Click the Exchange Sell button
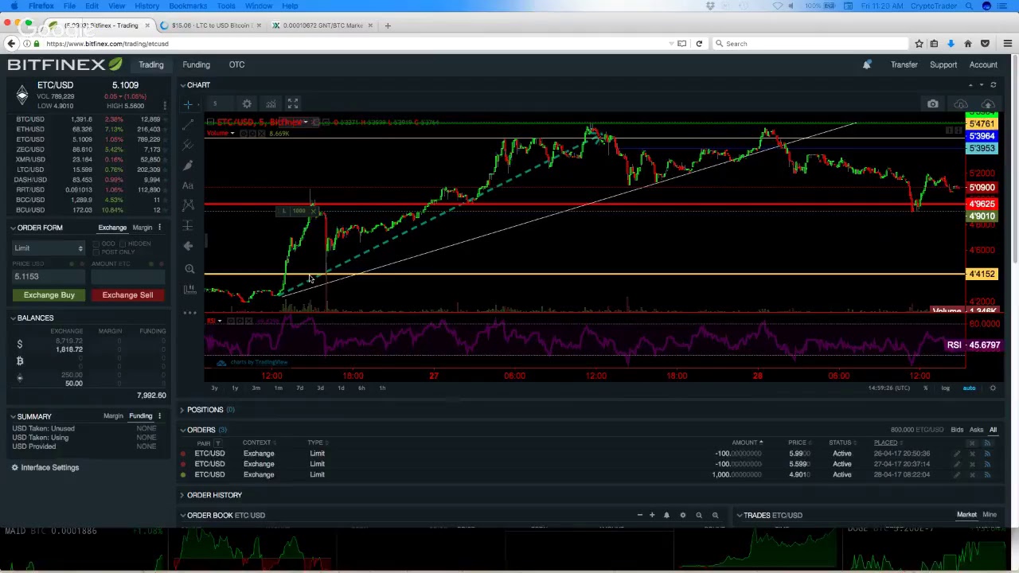Screen dimensions: 1019x573 [127, 295]
